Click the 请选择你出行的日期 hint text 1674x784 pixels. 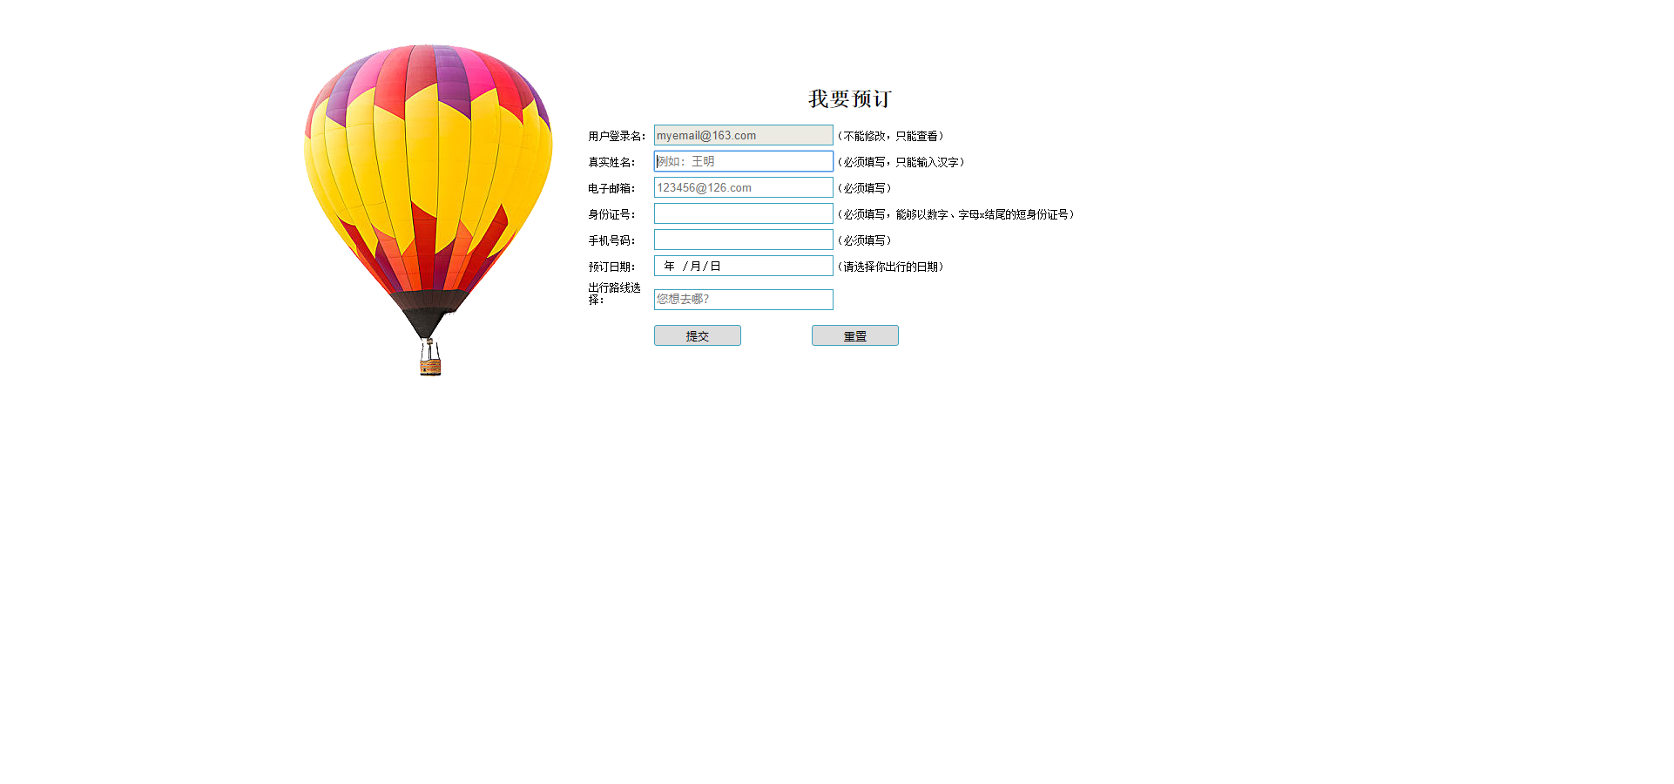click(890, 267)
